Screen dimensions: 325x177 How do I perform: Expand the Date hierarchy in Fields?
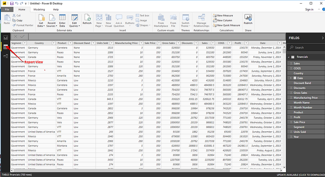[x=290, y=78]
